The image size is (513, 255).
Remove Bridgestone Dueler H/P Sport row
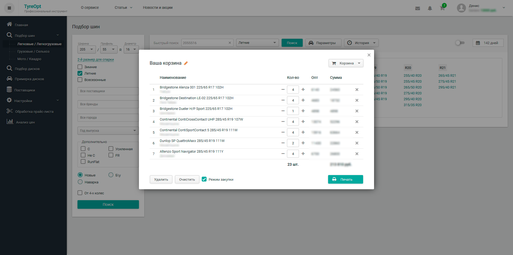pos(357,111)
